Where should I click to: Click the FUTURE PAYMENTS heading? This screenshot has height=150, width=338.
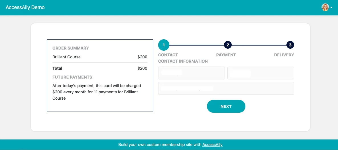coord(72,77)
